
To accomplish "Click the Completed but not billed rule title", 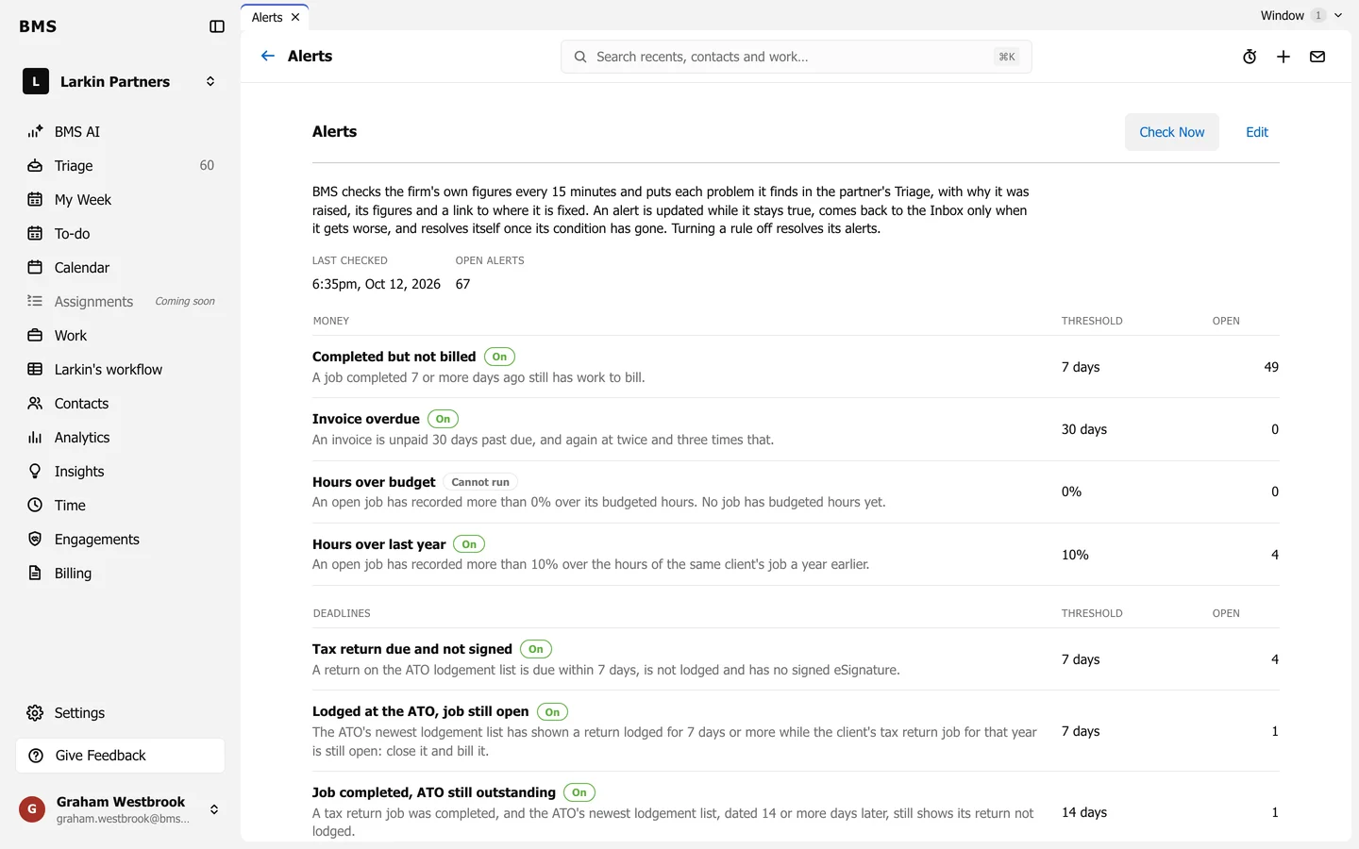I will pyautogui.click(x=394, y=357).
